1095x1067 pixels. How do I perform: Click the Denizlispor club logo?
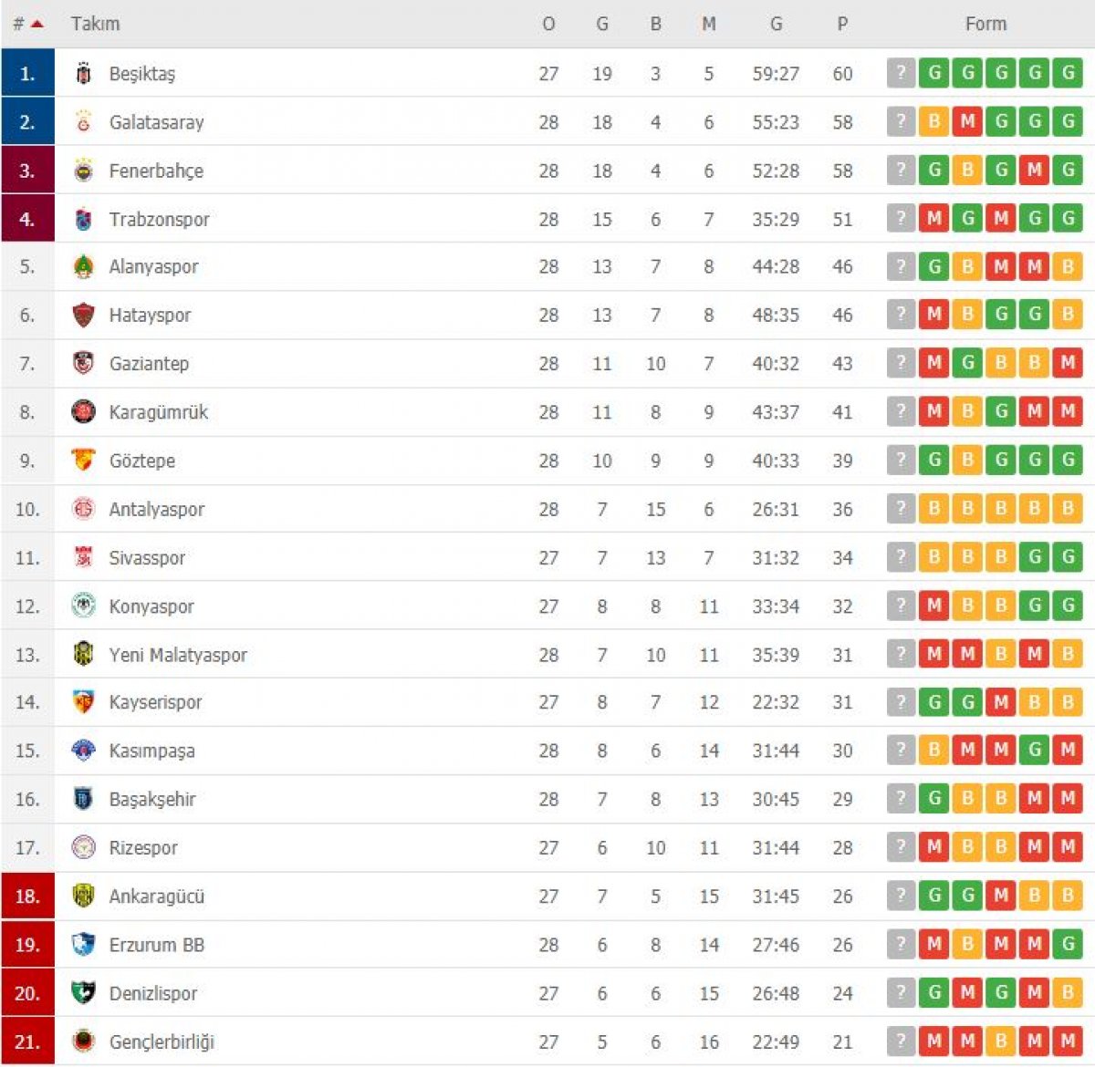[x=83, y=993]
